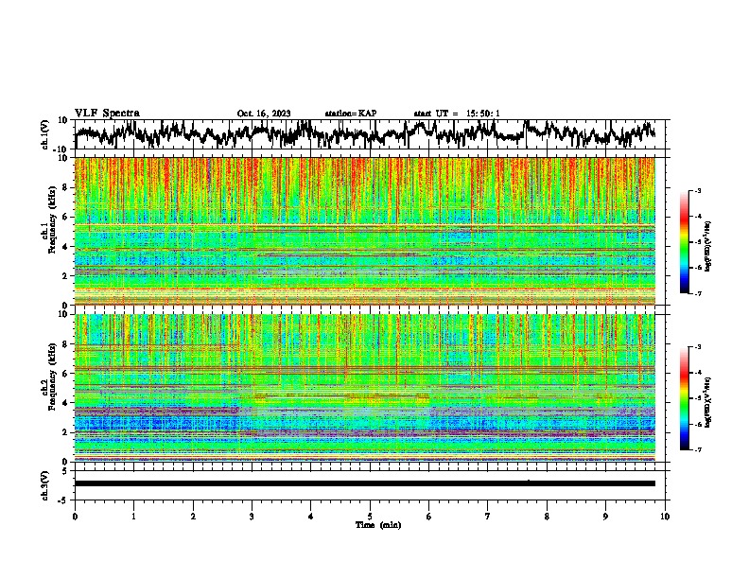Click time tick label '7' on x-axis
The width and height of the screenshot is (749, 579).
(488, 517)
